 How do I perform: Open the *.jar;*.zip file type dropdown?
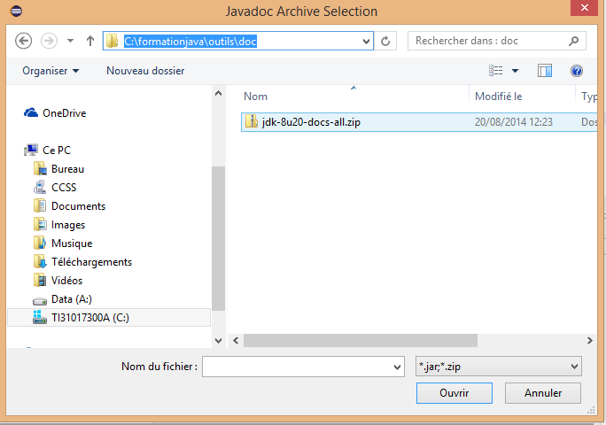pyautogui.click(x=499, y=367)
